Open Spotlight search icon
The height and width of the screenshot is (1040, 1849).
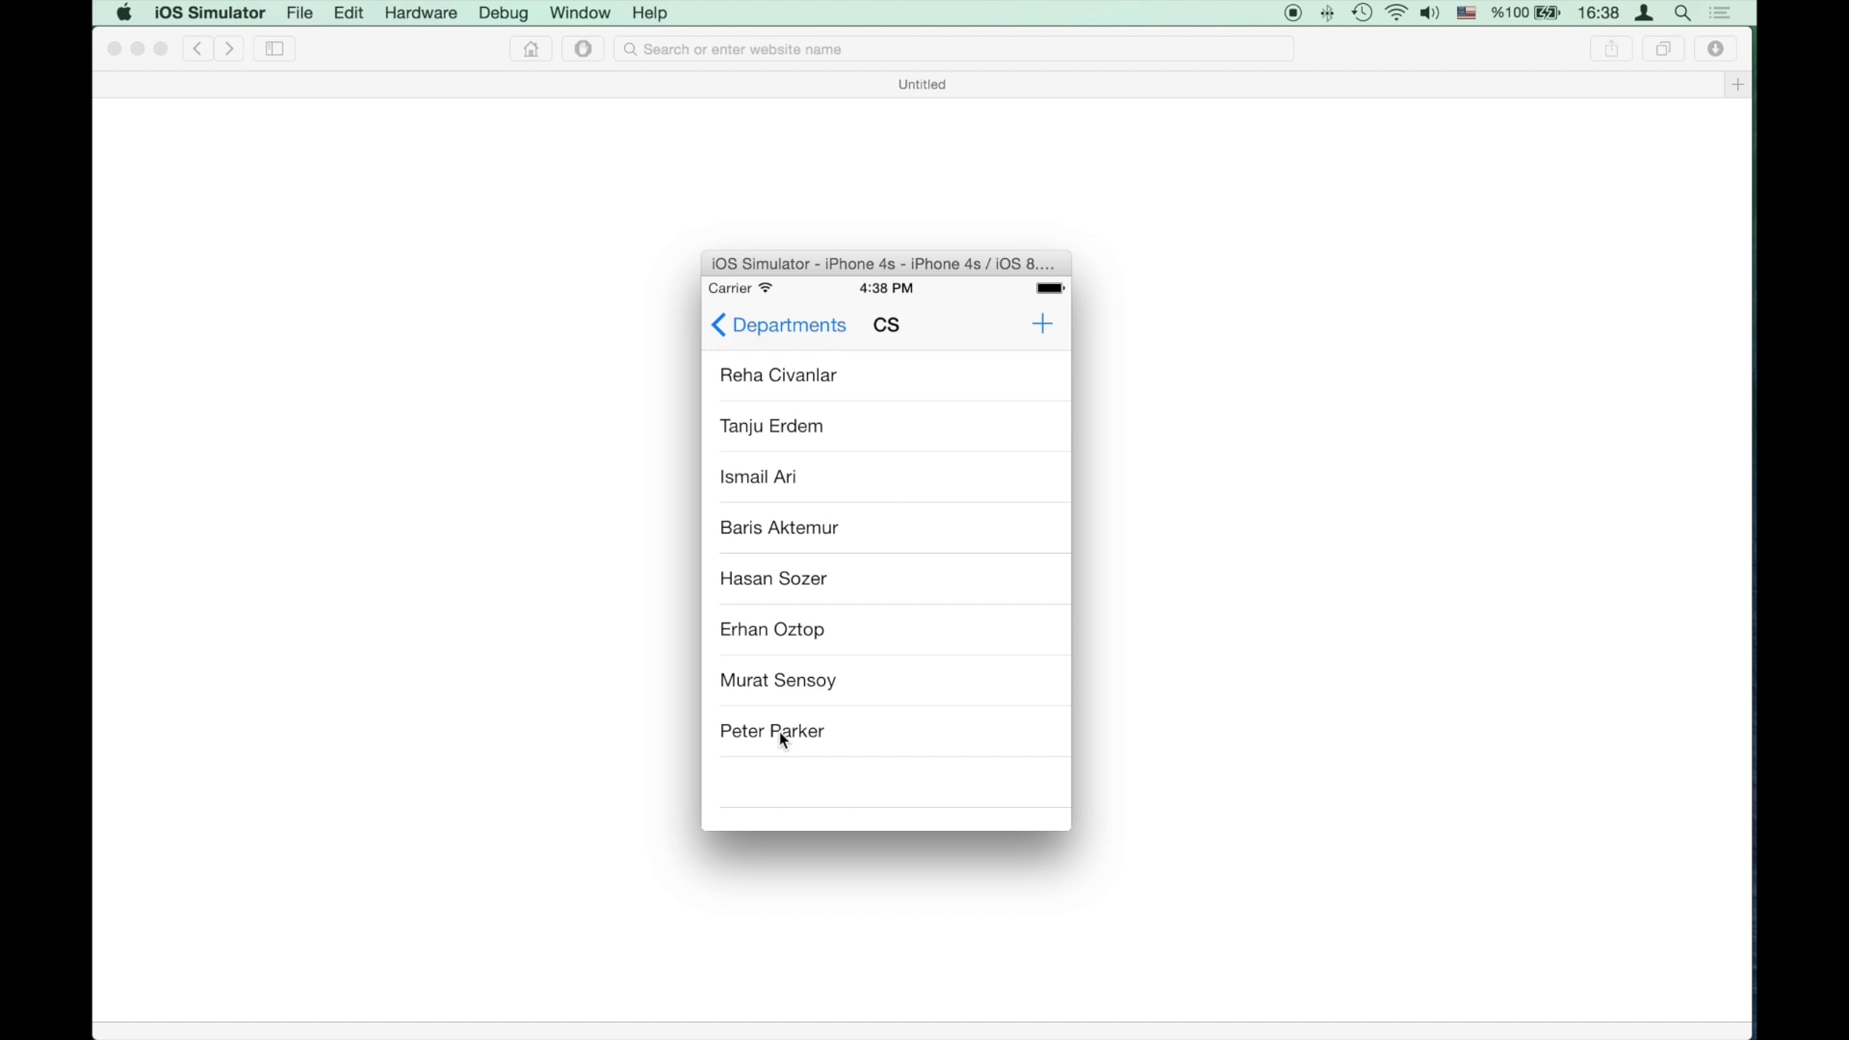[x=1683, y=12]
